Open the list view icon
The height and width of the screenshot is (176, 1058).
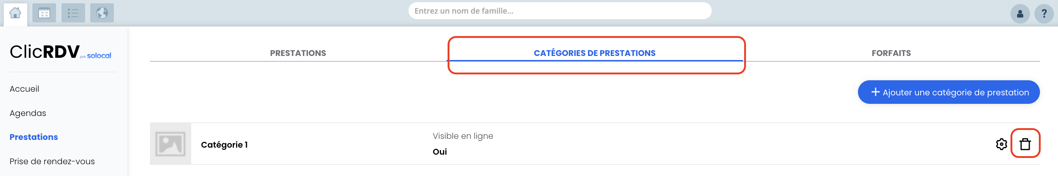73,13
